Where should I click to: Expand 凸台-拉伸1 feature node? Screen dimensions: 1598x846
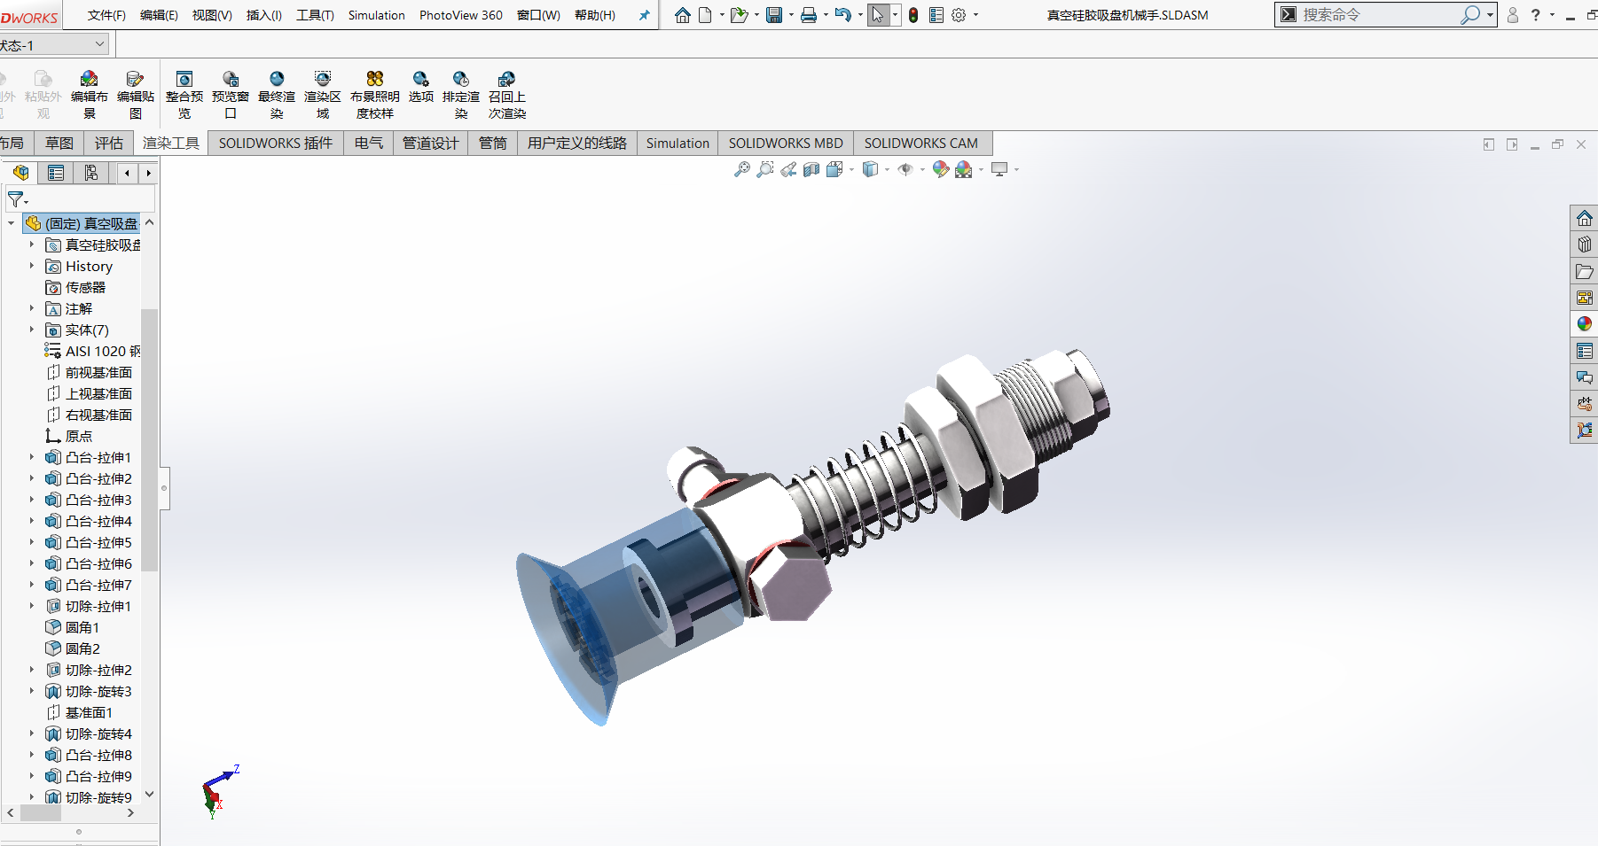(x=32, y=457)
